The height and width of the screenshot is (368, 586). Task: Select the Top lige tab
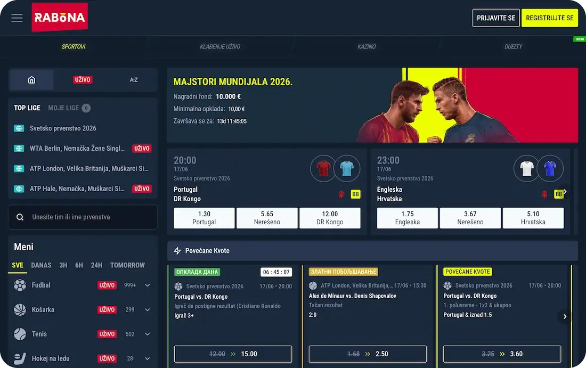click(27, 108)
